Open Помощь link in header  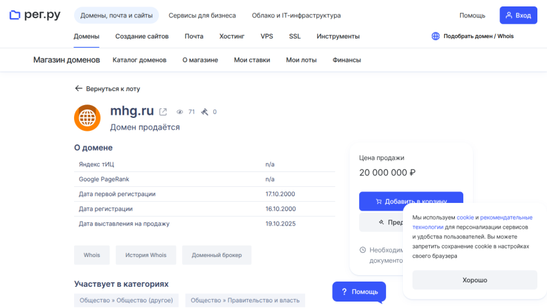coord(472,15)
